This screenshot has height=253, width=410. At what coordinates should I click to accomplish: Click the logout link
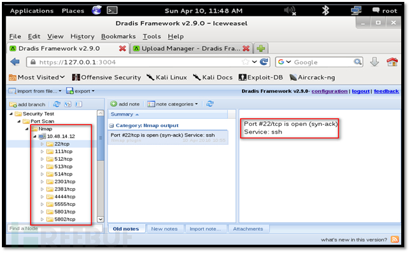click(360, 91)
